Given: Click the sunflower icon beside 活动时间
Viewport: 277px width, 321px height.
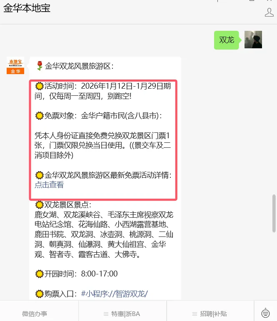Looking at the screenshot, I should click(x=39, y=86).
